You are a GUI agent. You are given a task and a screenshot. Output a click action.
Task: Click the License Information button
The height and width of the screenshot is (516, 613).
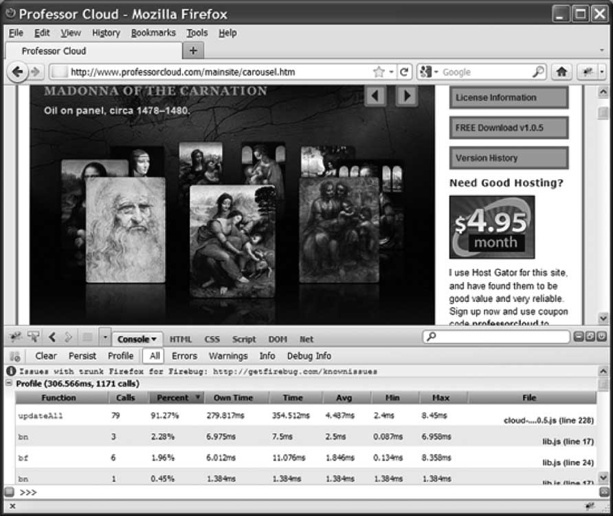point(509,97)
